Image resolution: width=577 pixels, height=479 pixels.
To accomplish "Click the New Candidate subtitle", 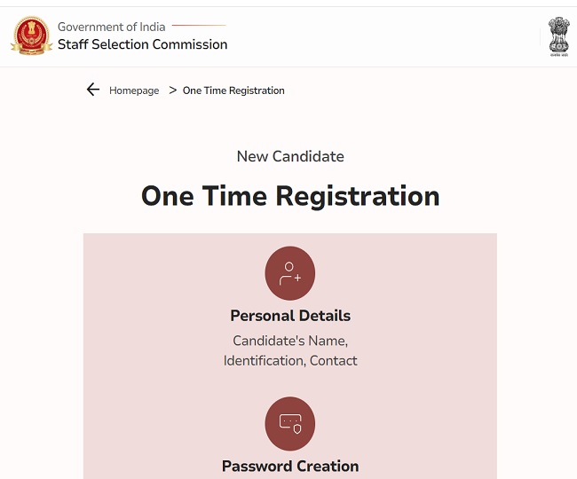I will (x=290, y=156).
